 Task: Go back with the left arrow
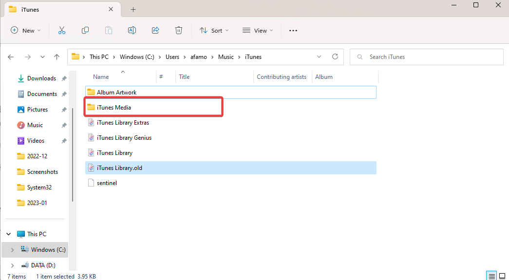pos(11,57)
